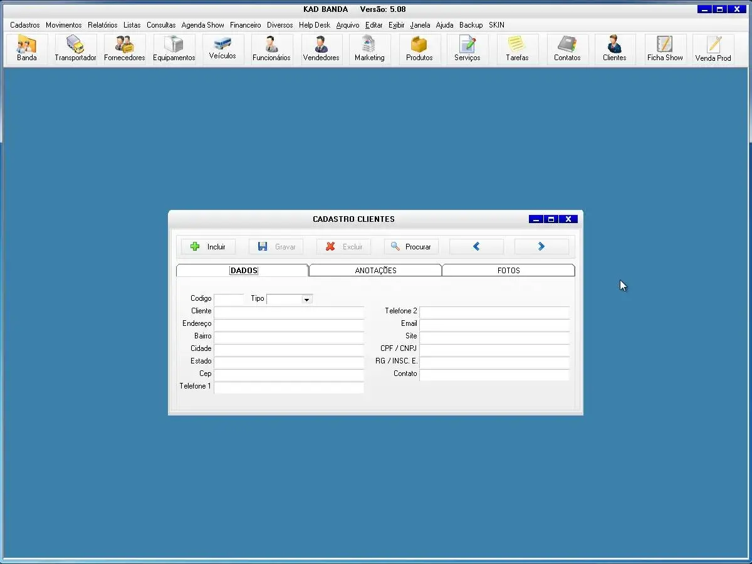
Task: Go to next record with right arrow
Action: click(541, 247)
